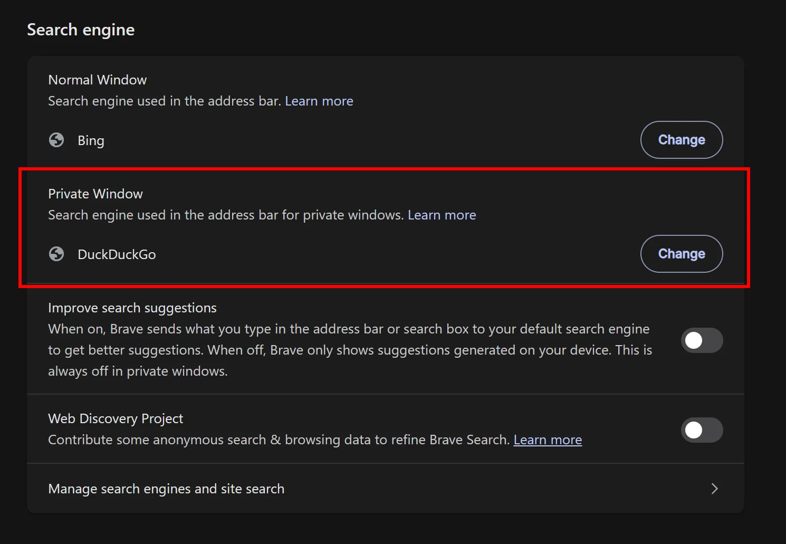Open Learn more link under Normal Window
Screen dimensions: 786x544
[319, 101]
